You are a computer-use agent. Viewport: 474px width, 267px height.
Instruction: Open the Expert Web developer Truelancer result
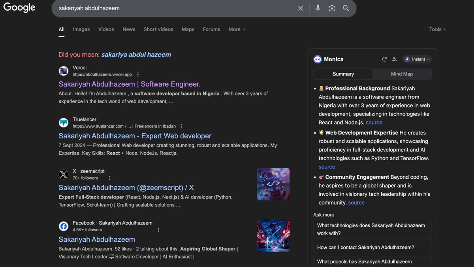pyautogui.click(x=135, y=136)
